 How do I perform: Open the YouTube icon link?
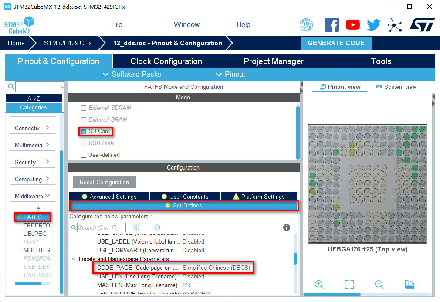coord(353,25)
